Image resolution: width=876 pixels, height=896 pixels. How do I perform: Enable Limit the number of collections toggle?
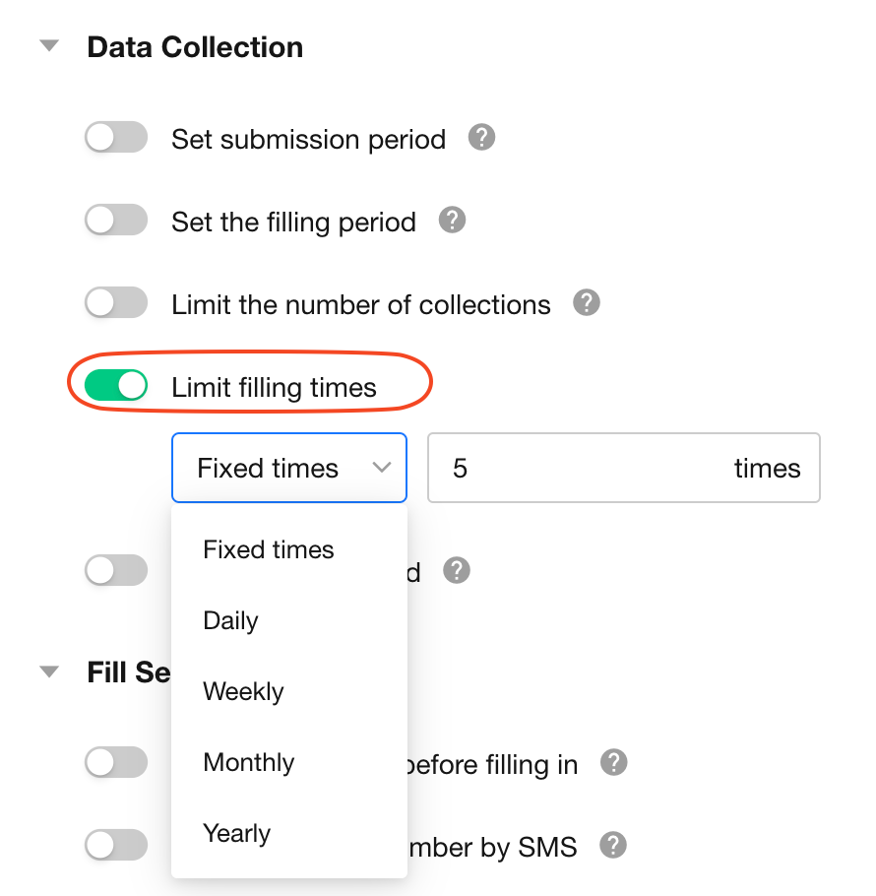coord(116,303)
